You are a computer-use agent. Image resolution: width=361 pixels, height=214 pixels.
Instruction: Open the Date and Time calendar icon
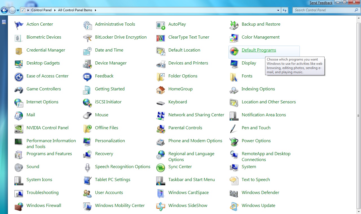click(x=87, y=51)
